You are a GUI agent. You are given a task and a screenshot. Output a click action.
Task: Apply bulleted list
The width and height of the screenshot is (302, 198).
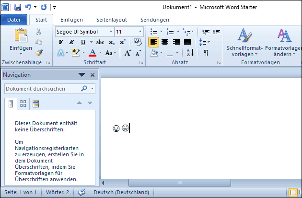tap(154, 31)
